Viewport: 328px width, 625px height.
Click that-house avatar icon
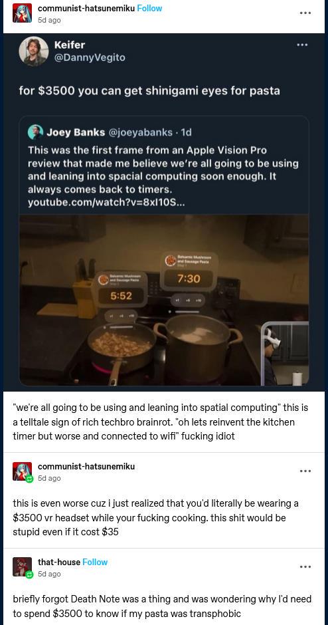tap(22, 566)
